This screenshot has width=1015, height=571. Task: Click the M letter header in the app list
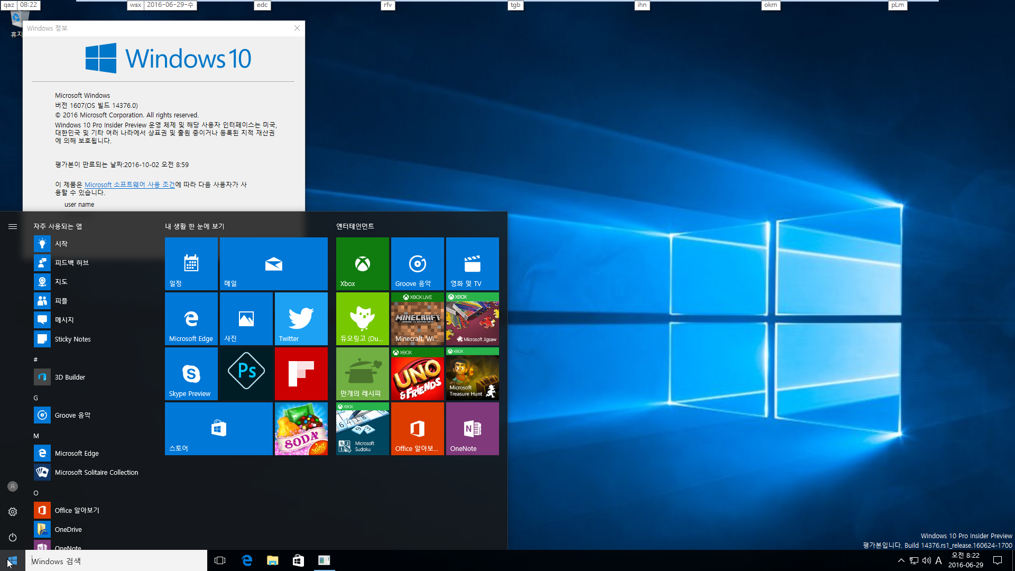click(x=36, y=436)
